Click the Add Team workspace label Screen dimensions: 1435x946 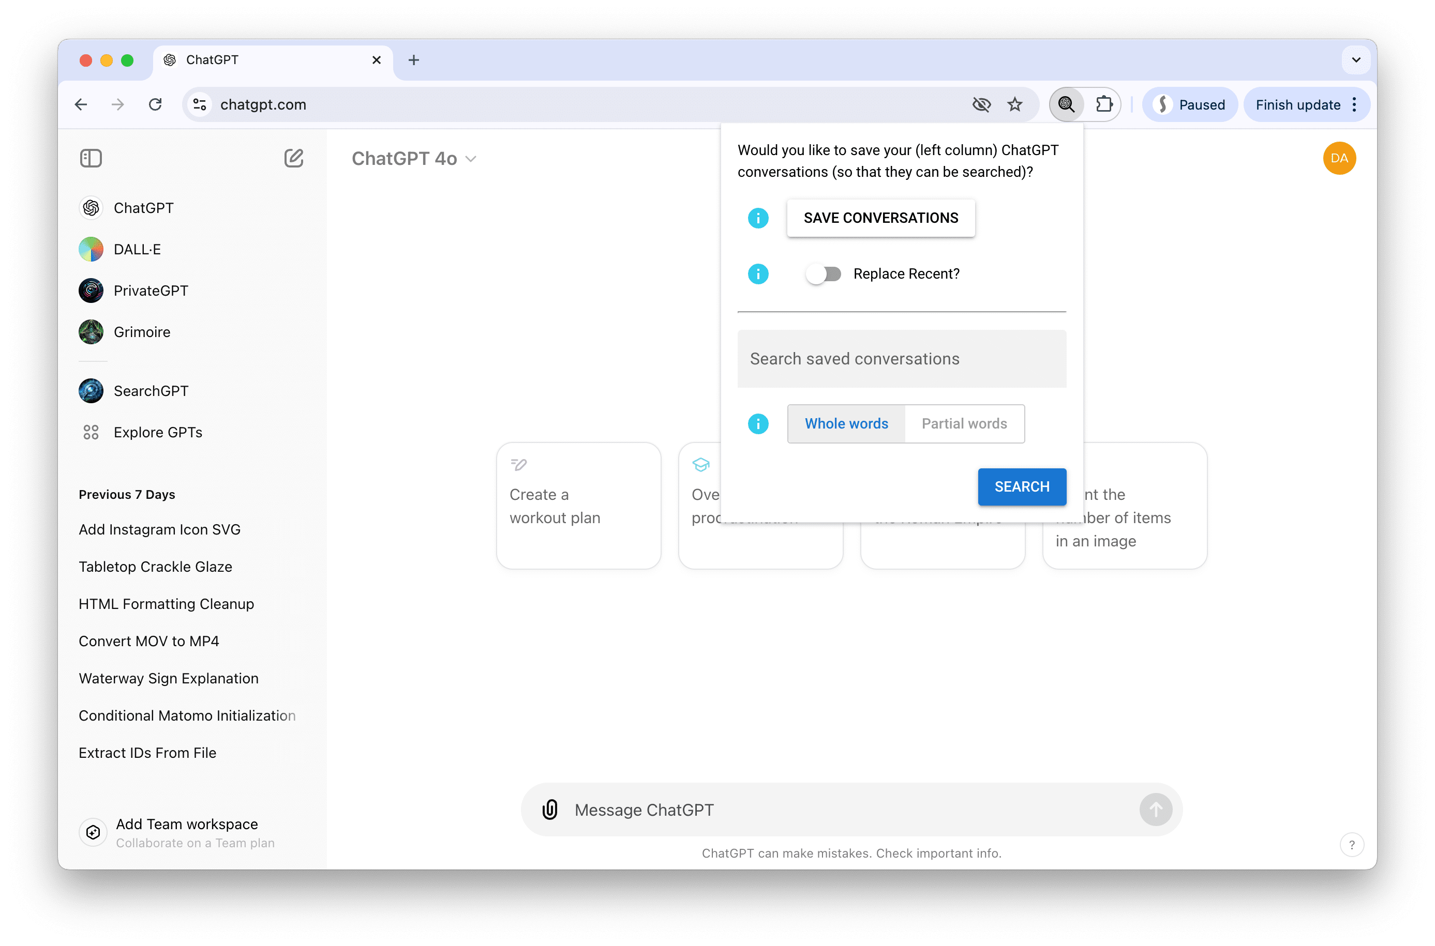187,824
